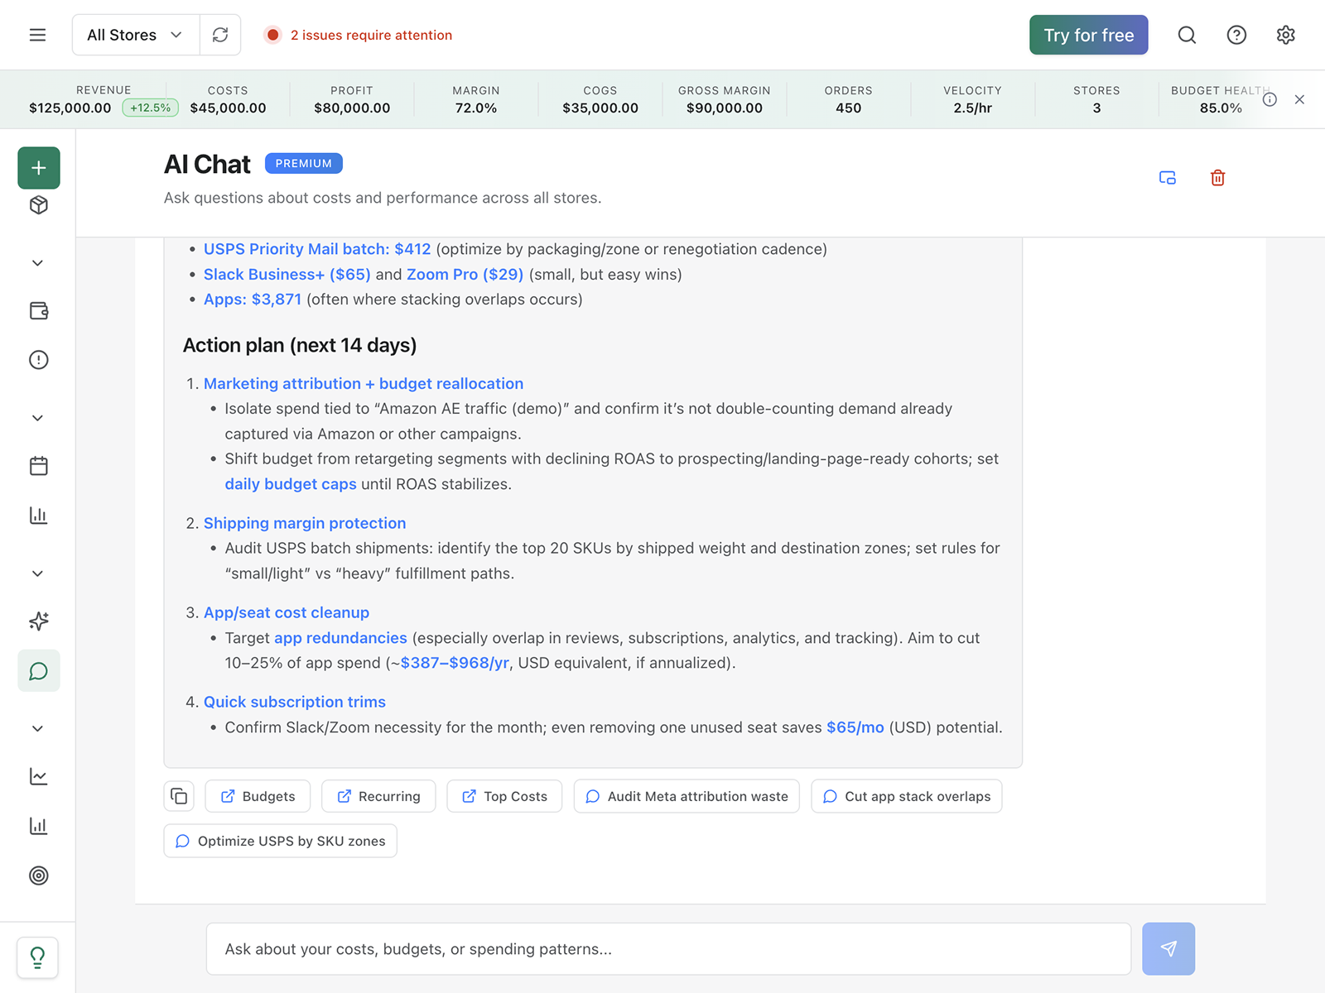Focus the Ask about your costs input
The image size is (1325, 993).
click(668, 949)
